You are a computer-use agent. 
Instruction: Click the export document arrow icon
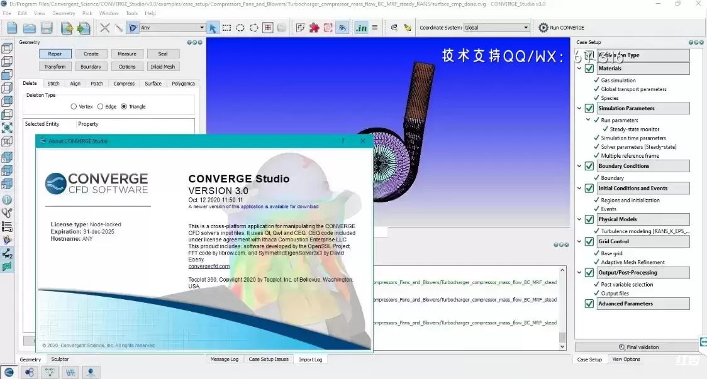pyautogui.click(x=67, y=28)
